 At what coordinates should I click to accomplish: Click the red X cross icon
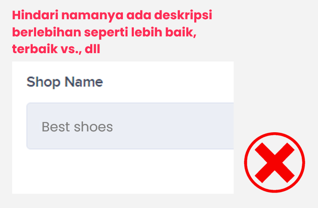[274, 162]
